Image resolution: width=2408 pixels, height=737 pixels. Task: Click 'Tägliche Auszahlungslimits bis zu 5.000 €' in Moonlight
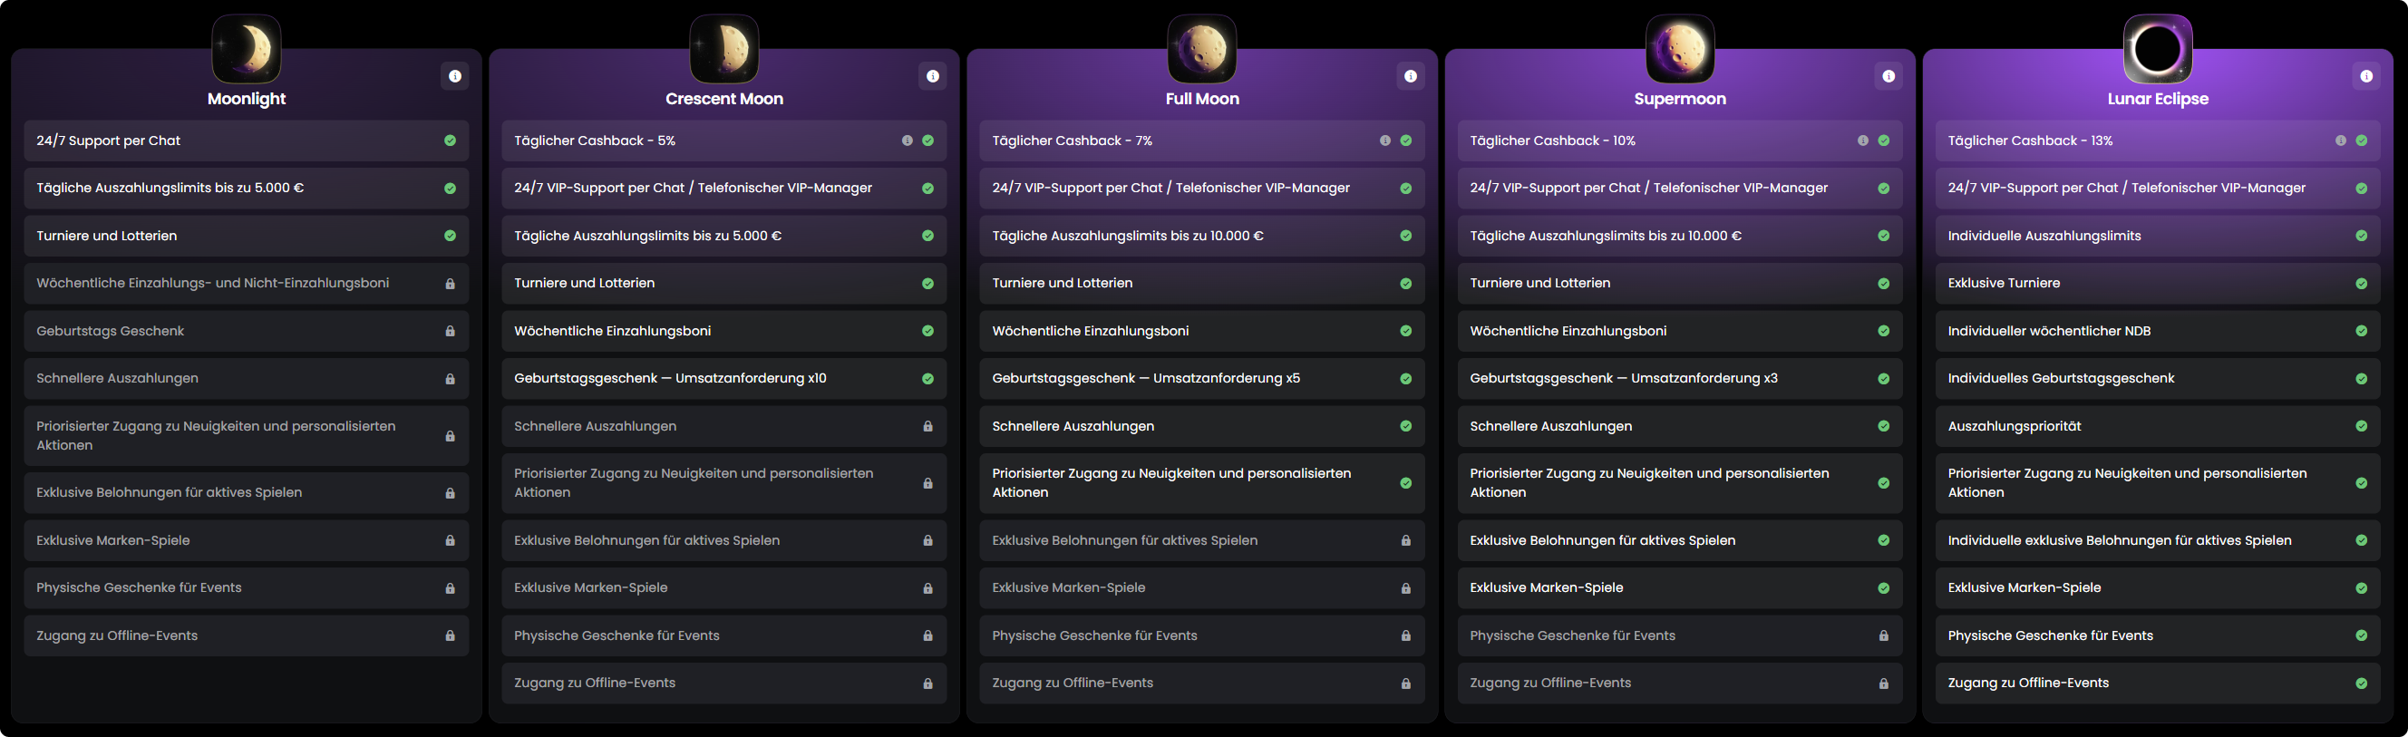[x=170, y=189]
